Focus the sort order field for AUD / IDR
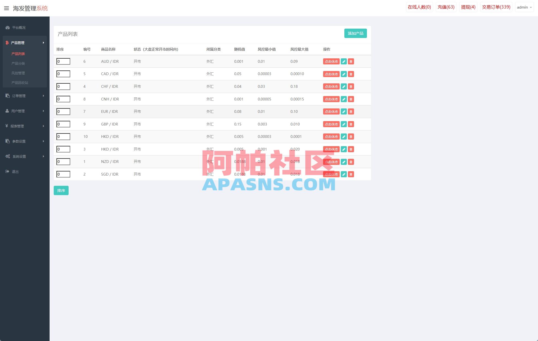Viewport: 538px width, 341px height. 63,61
